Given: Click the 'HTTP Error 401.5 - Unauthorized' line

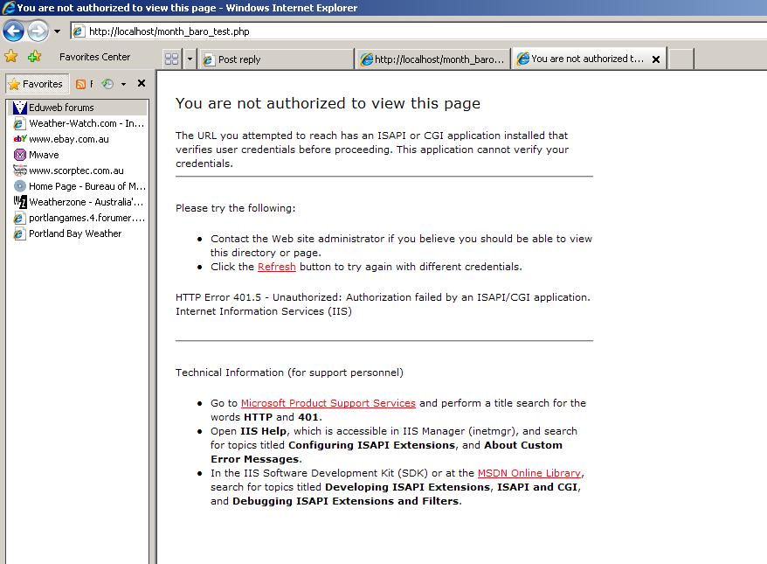Looking at the screenshot, I should [x=383, y=297].
